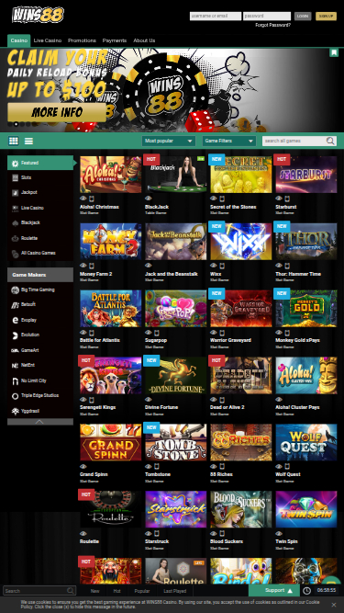Image resolution: width=344 pixels, height=613 pixels.
Task: Open Roulette category in sidebar
Action: pyautogui.click(x=40, y=238)
